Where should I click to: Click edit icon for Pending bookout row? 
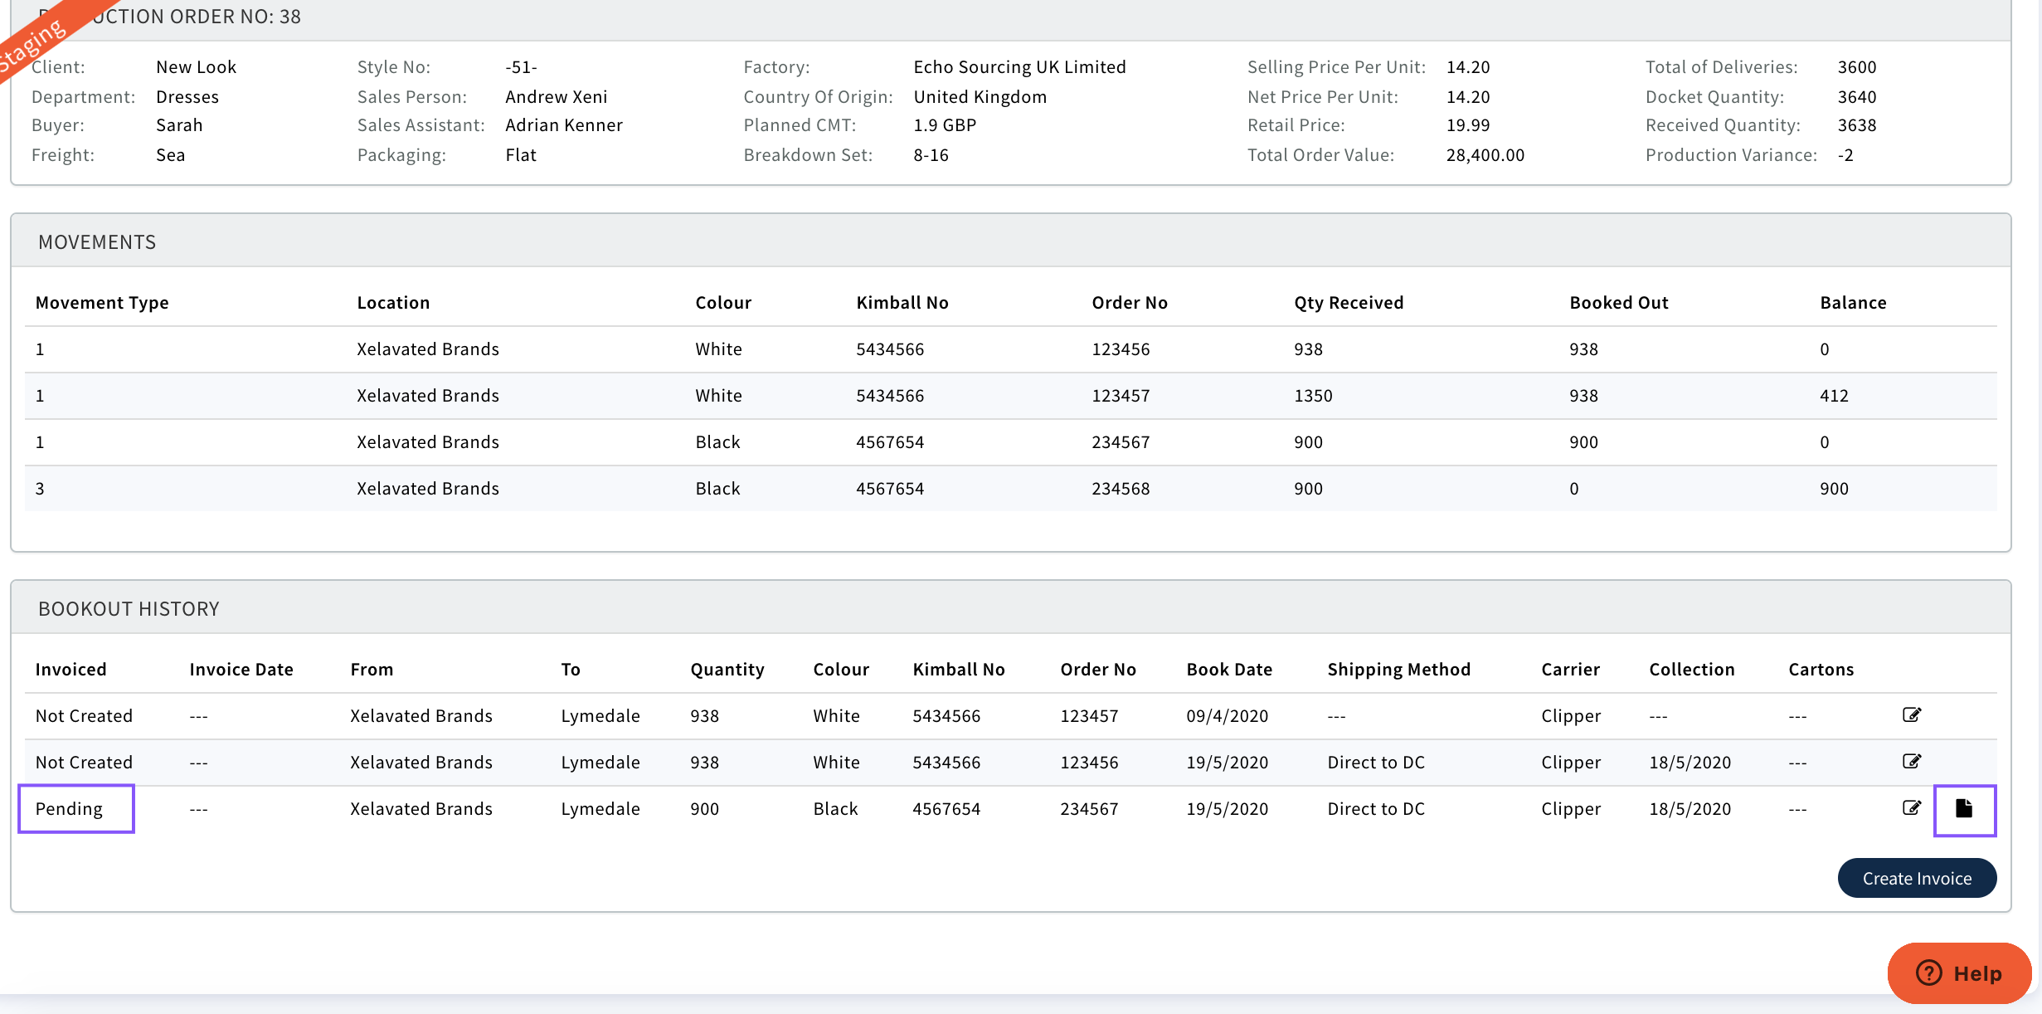coord(1911,808)
